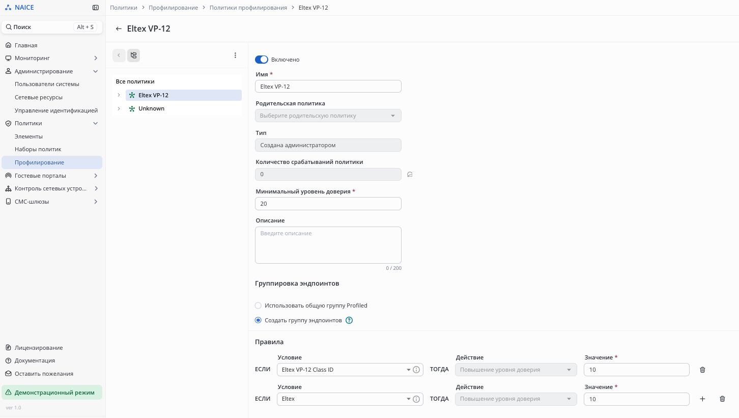Click the Политики профилирования breadcrumb link
This screenshot has height=418, width=739.
point(248,8)
